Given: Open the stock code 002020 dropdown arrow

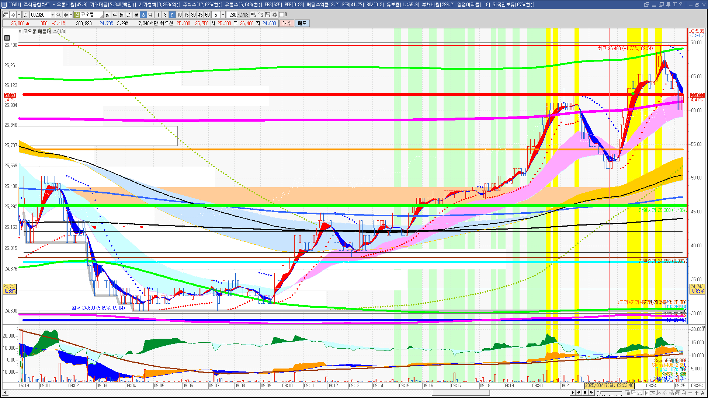Looking at the screenshot, I should (x=52, y=15).
